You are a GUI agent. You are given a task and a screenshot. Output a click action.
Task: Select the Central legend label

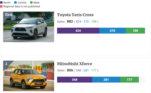coord(22,3)
